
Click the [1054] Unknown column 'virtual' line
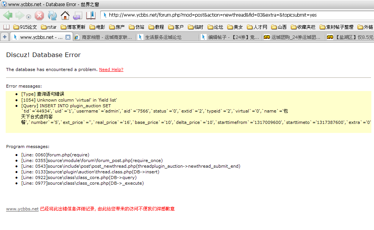[x=69, y=100]
